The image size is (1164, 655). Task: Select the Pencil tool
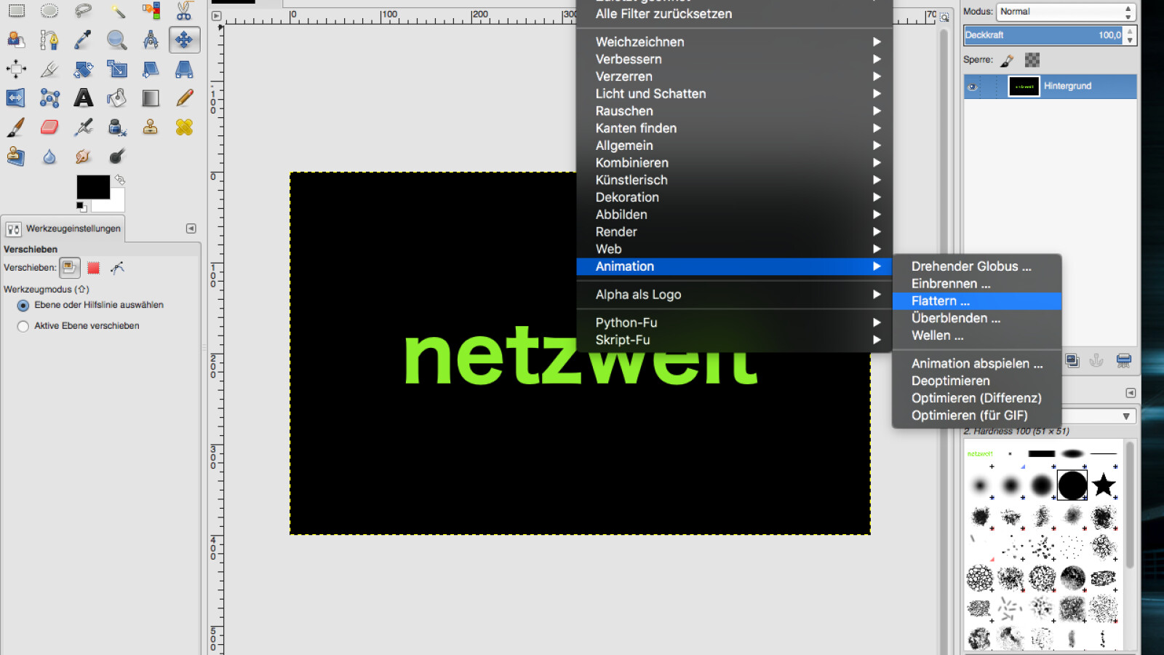tap(184, 98)
